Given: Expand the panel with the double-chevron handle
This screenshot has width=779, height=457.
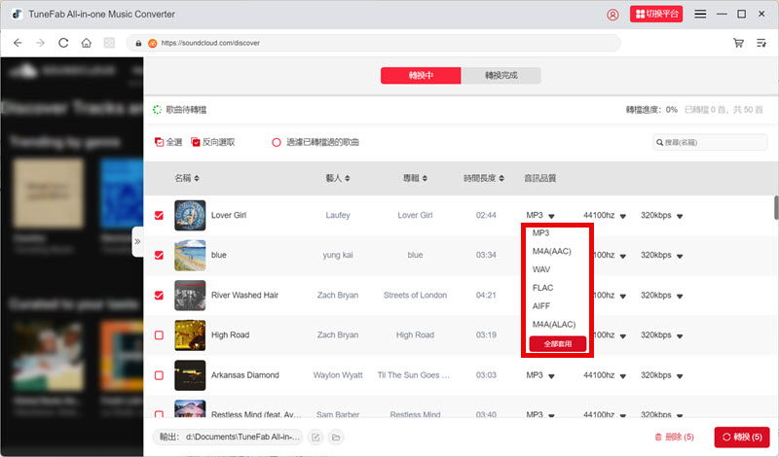Looking at the screenshot, I should point(137,242).
